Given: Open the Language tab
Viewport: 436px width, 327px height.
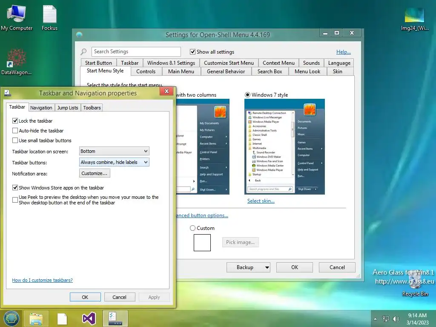Looking at the screenshot, I should (339, 63).
